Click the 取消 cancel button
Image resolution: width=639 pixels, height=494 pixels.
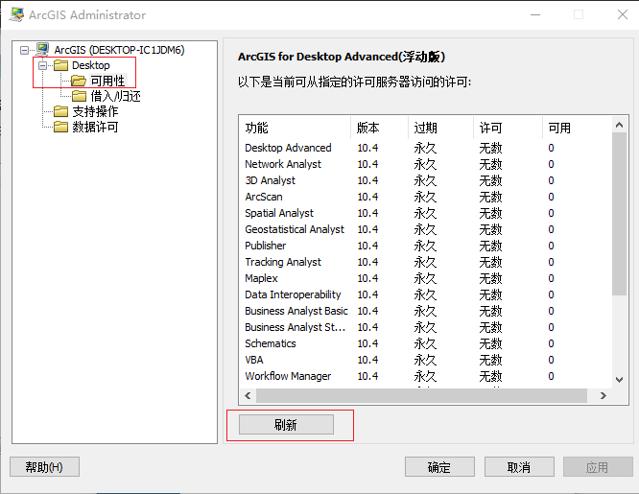(519, 467)
